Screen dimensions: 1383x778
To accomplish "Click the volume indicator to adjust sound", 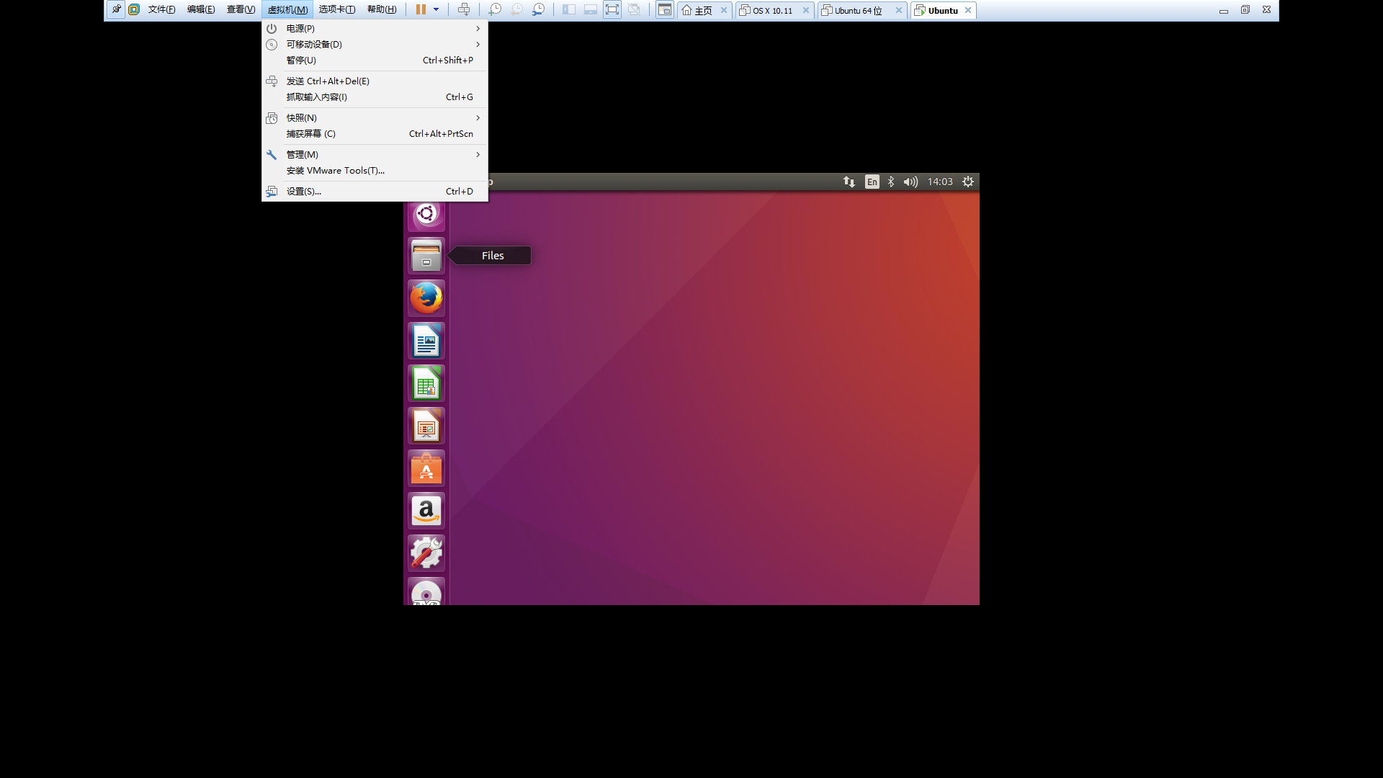I will tap(910, 182).
